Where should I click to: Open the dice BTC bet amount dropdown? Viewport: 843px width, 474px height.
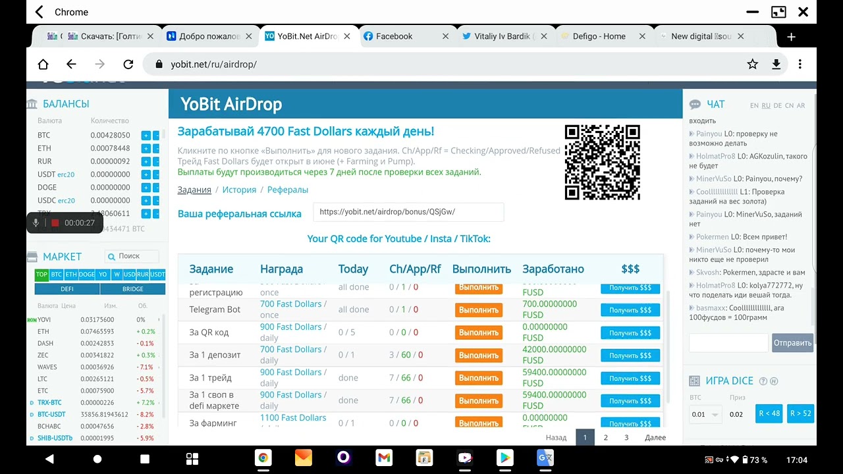pyautogui.click(x=705, y=414)
